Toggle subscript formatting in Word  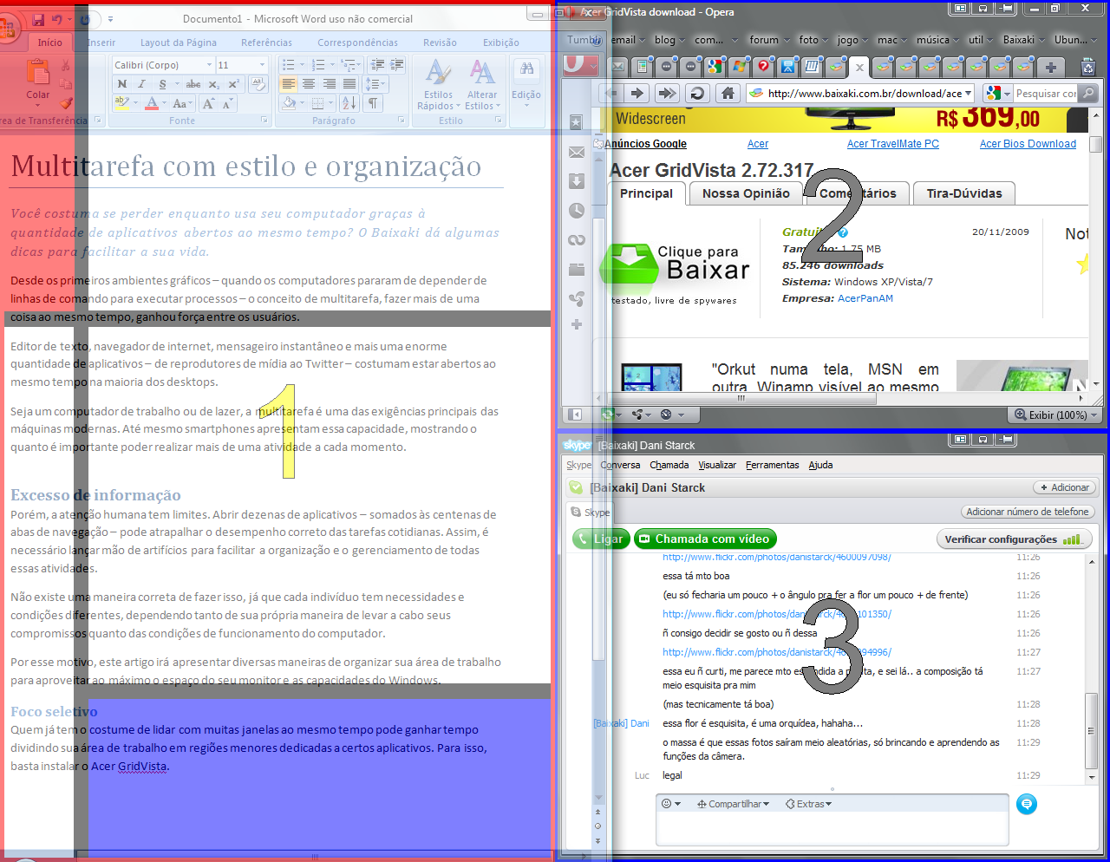click(214, 84)
